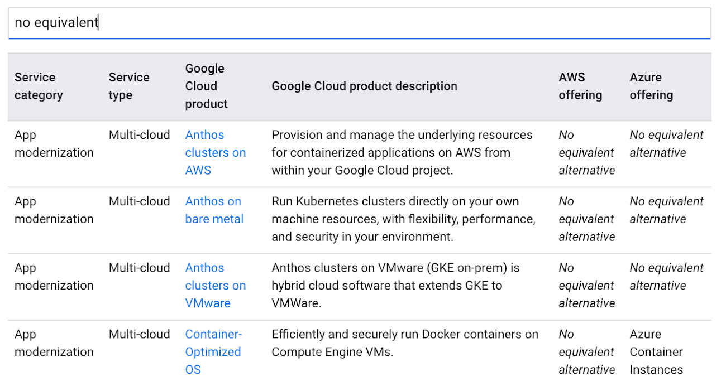Click Multi-cloud in Anthos clusters on AWS row
This screenshot has height=381, width=726.
140,135
